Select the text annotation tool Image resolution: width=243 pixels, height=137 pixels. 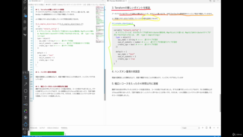tap(25, 98)
